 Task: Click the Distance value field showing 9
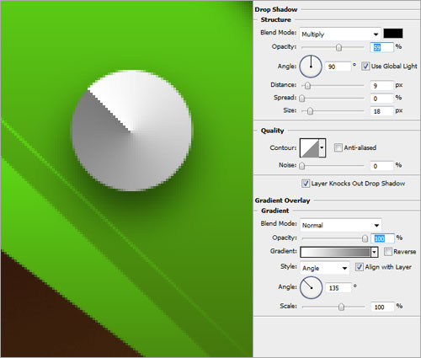pos(381,85)
